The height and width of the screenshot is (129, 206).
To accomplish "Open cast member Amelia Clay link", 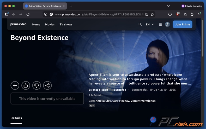I will [103, 101].
